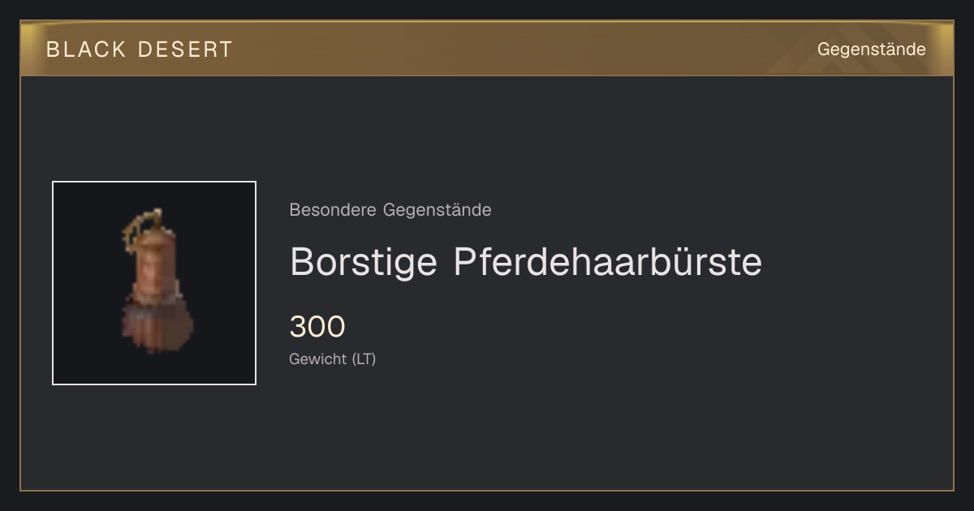Click the empty middle of the gold header
The height and width of the screenshot is (511, 974).
click(x=519, y=49)
